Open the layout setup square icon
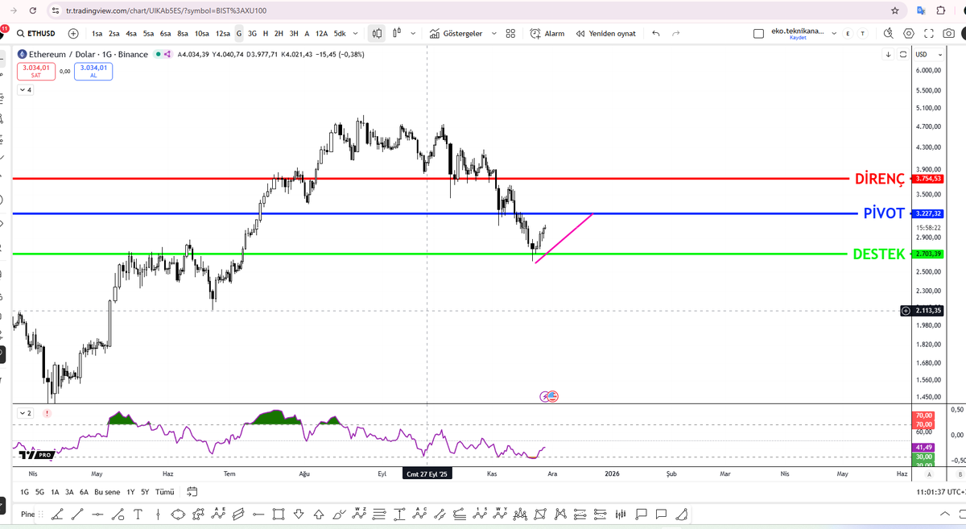This screenshot has width=966, height=529. pos(758,34)
